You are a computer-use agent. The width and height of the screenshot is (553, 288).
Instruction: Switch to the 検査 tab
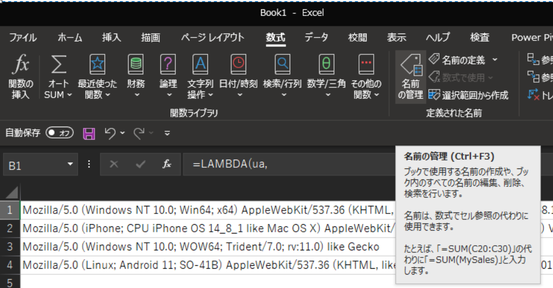click(x=480, y=38)
